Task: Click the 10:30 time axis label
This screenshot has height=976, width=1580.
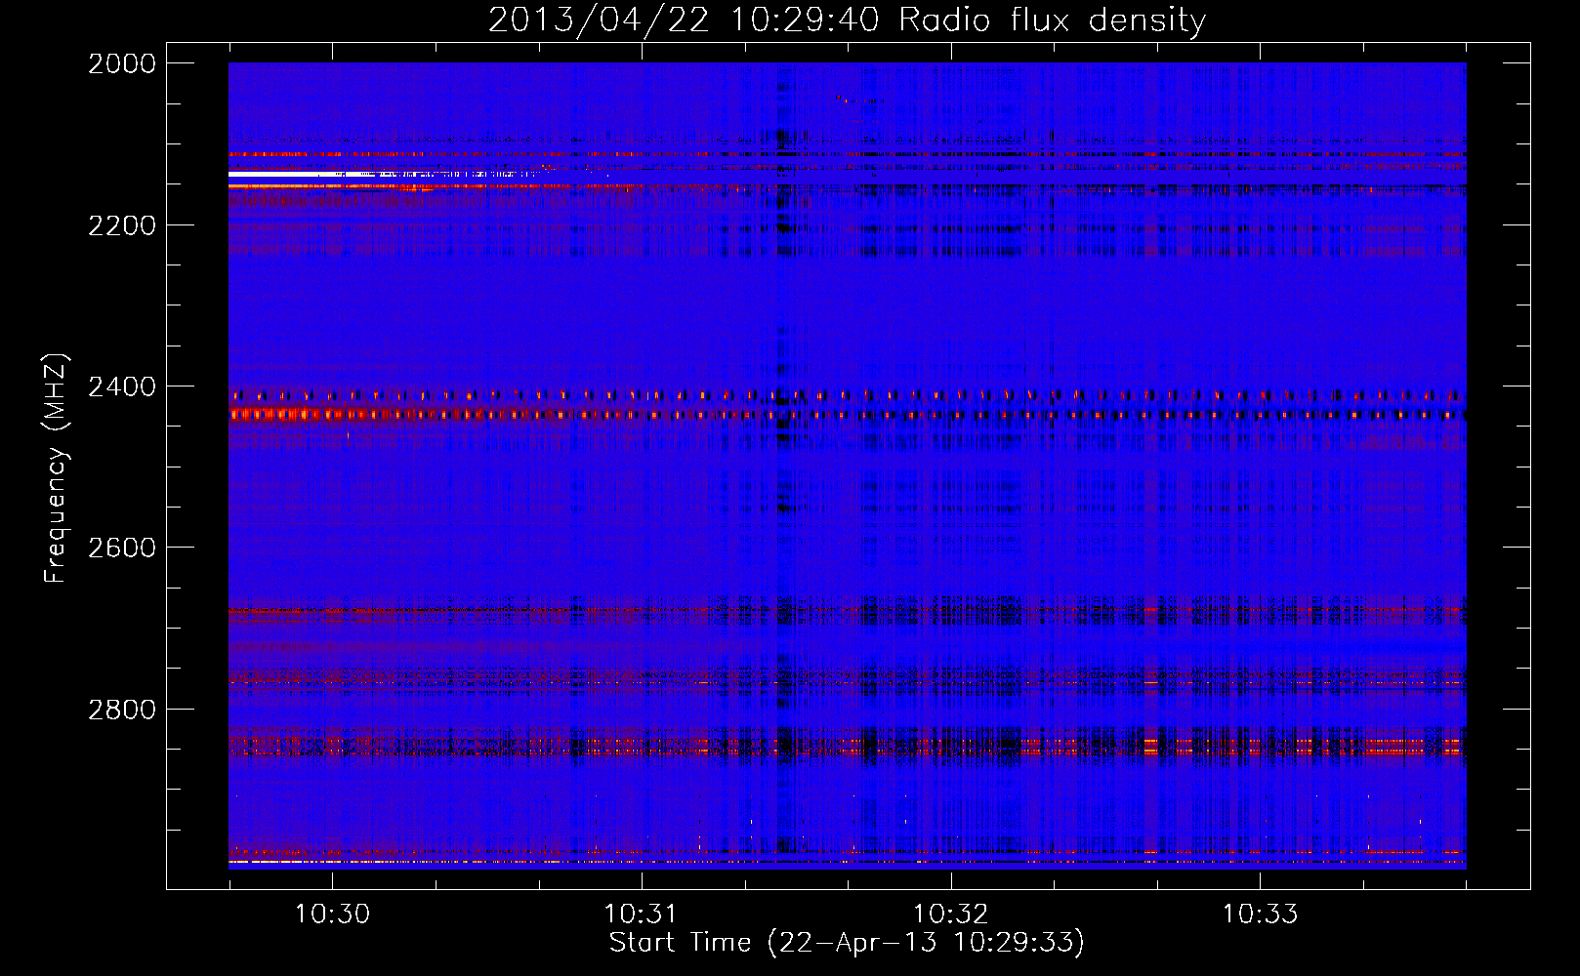Action: [333, 914]
